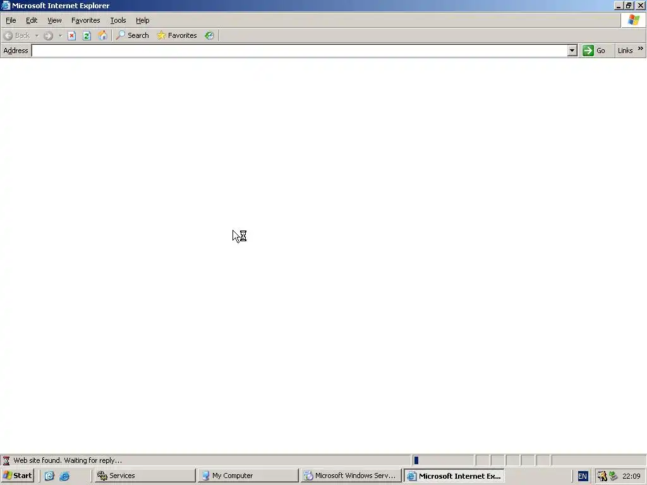Close the Internet Explorer window

pyautogui.click(x=641, y=6)
